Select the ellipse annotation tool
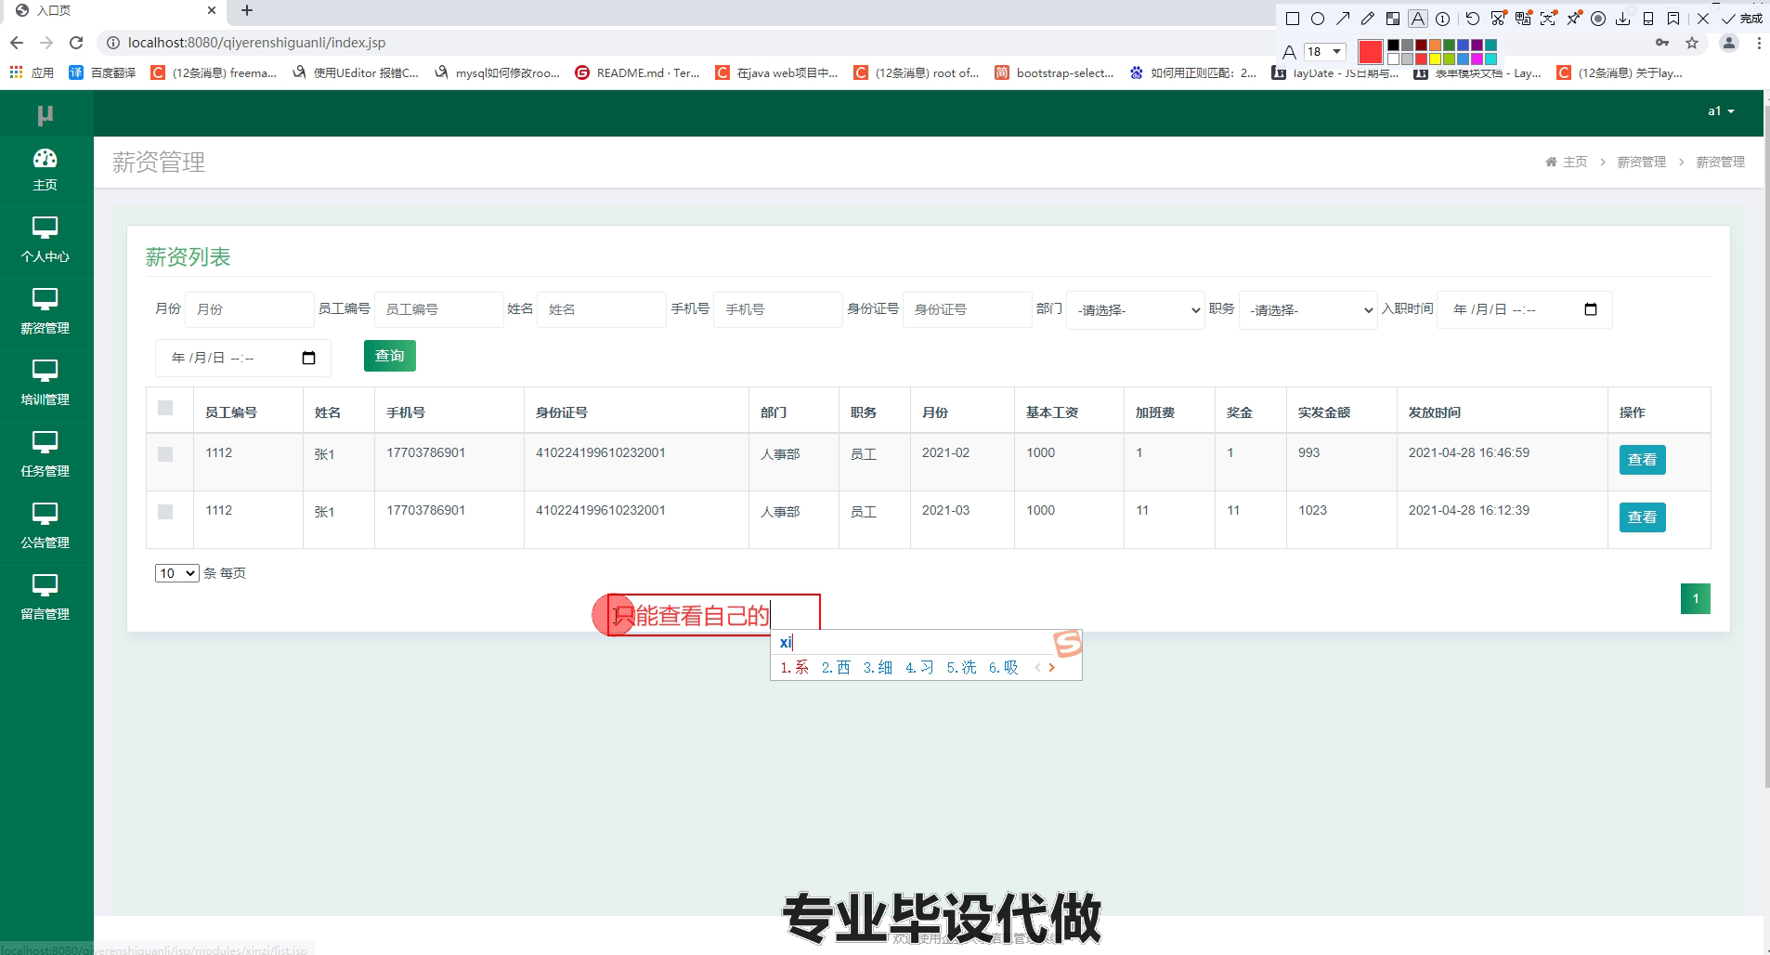The height and width of the screenshot is (955, 1770). tap(1317, 19)
